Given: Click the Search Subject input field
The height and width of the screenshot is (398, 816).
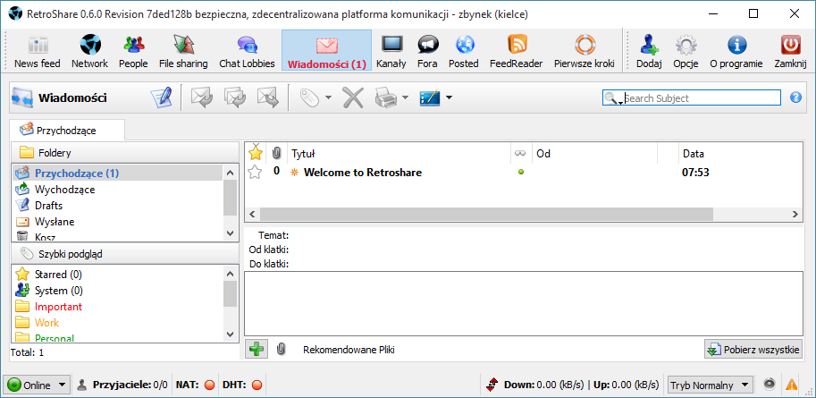Looking at the screenshot, I should (x=700, y=98).
